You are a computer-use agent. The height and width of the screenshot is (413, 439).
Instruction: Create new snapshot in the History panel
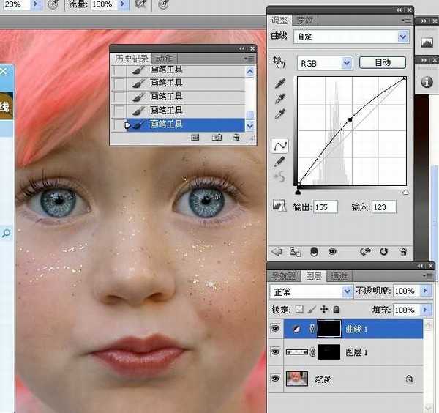(217, 137)
